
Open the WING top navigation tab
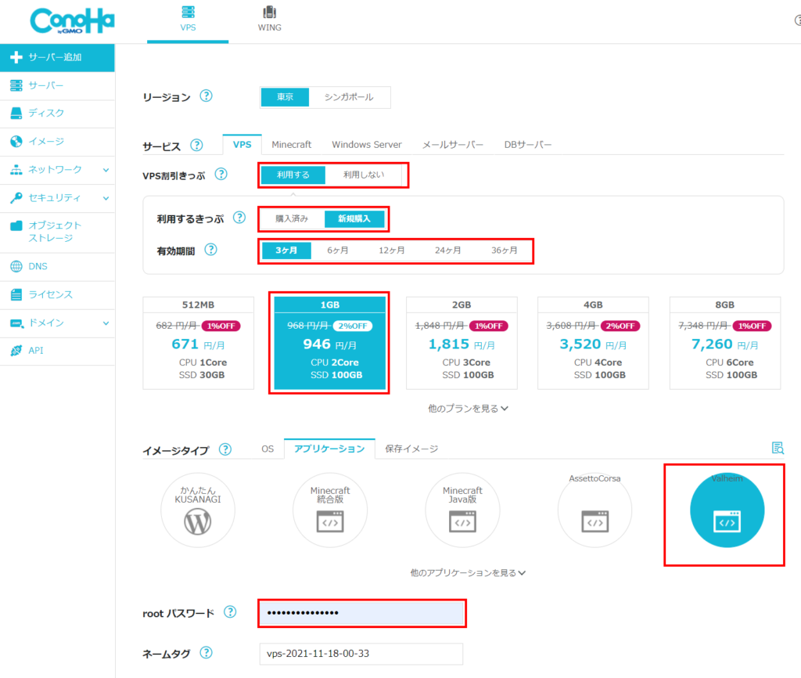269,20
